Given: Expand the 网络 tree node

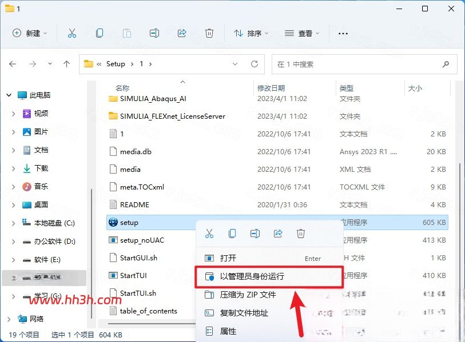Looking at the screenshot, I should coord(9,319).
